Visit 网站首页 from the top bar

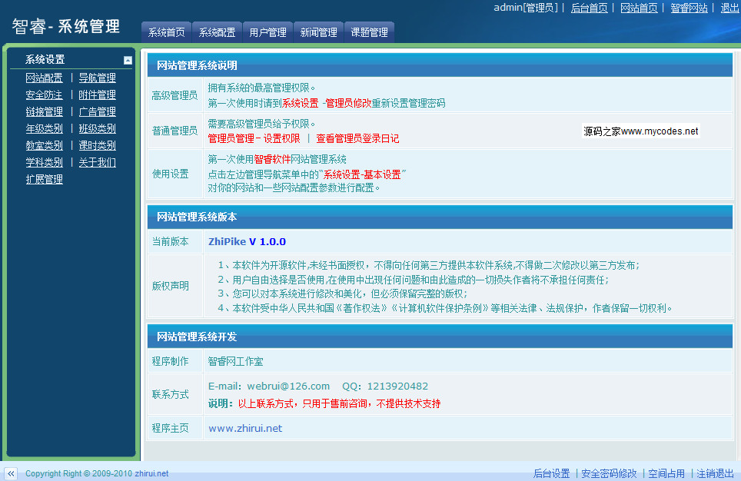pos(639,8)
